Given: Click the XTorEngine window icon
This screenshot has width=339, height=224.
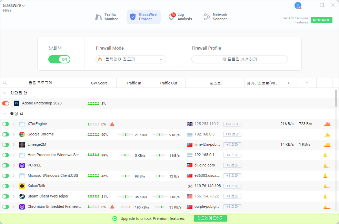Looking at the screenshot, I should 22,124.
